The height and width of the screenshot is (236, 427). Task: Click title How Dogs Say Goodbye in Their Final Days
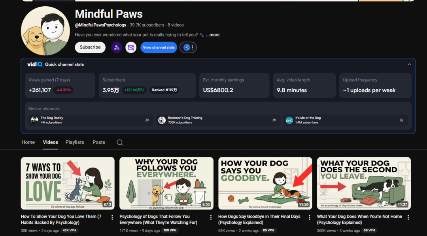pos(259,219)
